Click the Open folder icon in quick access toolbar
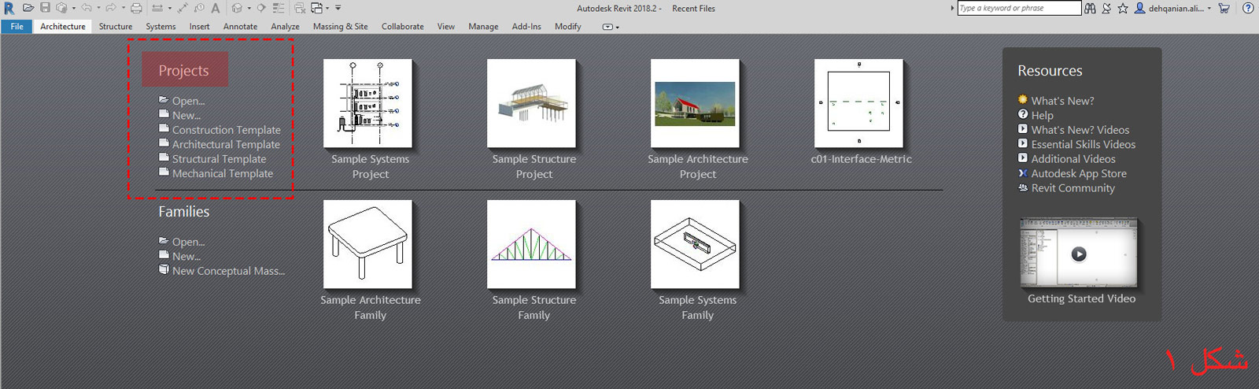This screenshot has width=1259, height=389. (28, 8)
